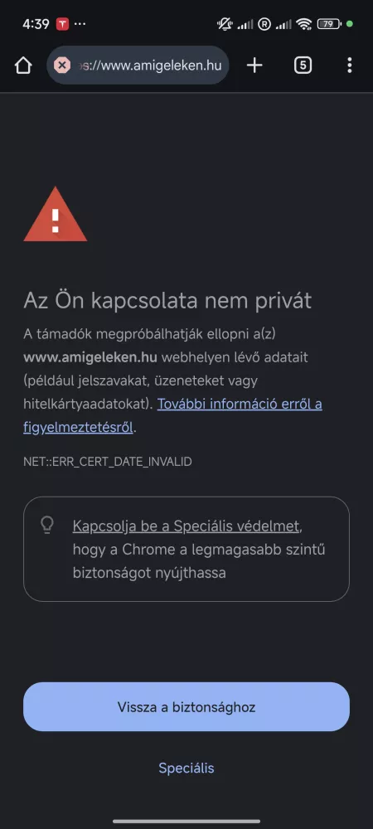Tap the three-dot notification overflow in status bar
373x829 pixels.
tap(80, 24)
